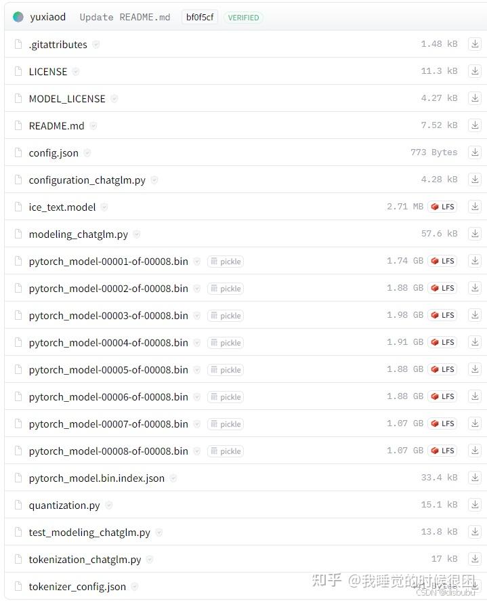
Task: Click the VERIFIED badge
Action: (x=243, y=18)
